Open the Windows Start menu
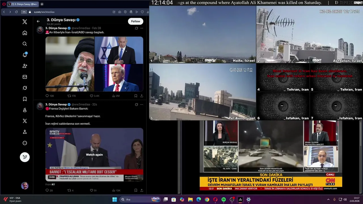 tap(115, 199)
